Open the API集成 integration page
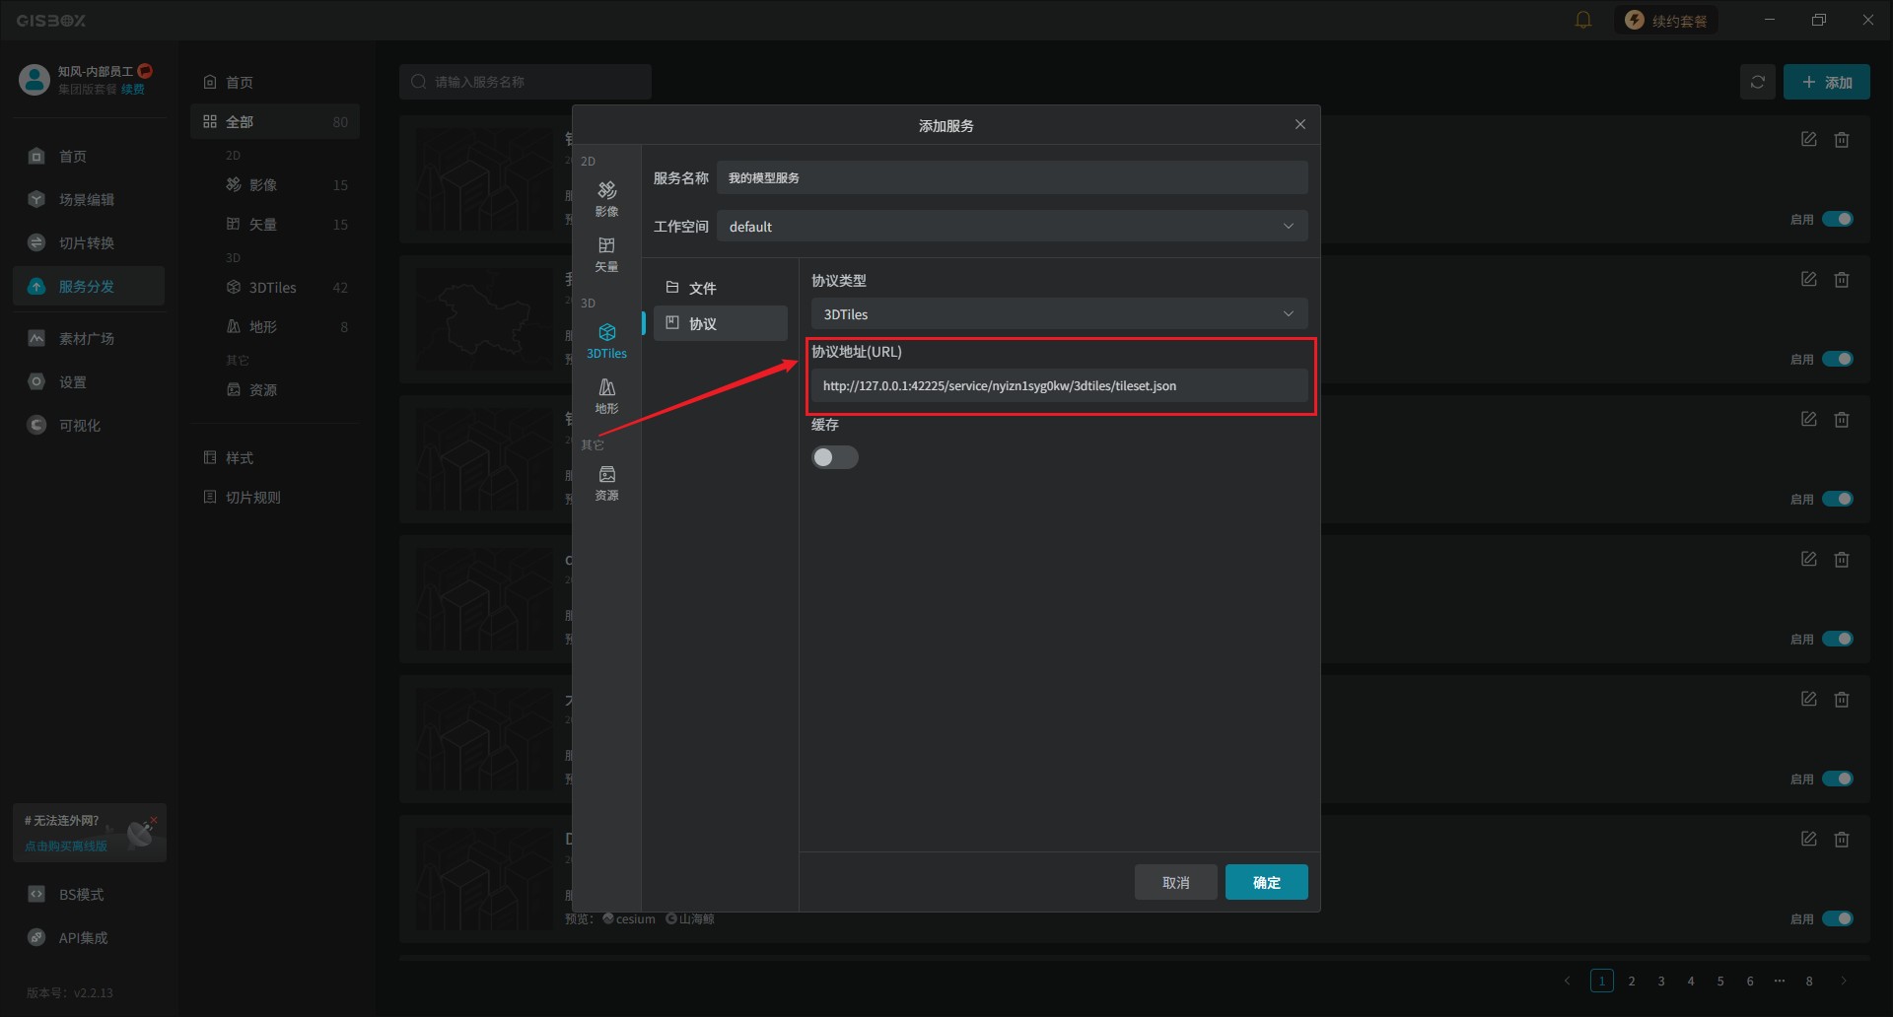This screenshot has width=1893, height=1017. pyautogui.click(x=89, y=937)
